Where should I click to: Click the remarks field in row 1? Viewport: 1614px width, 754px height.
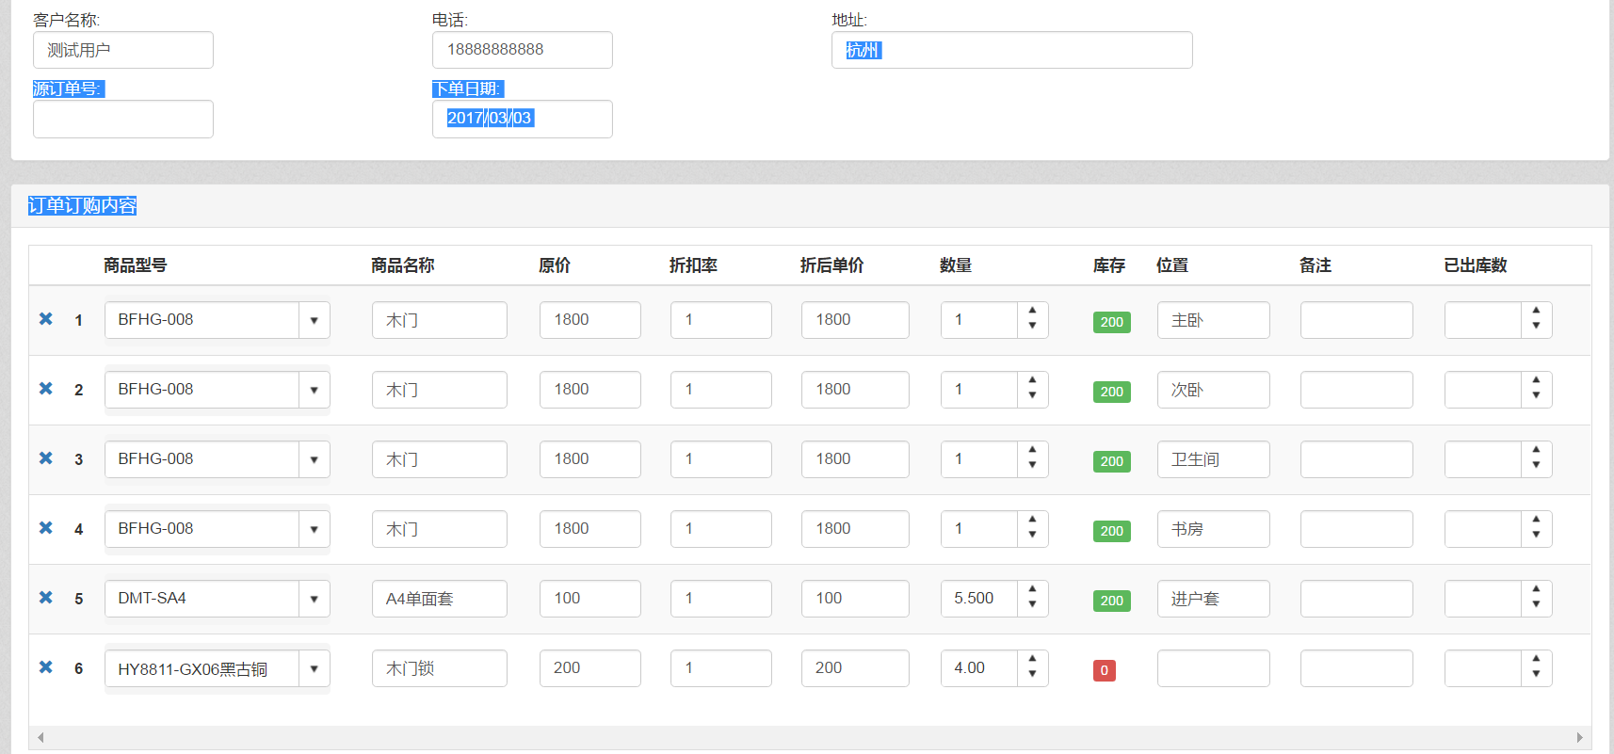tap(1357, 320)
